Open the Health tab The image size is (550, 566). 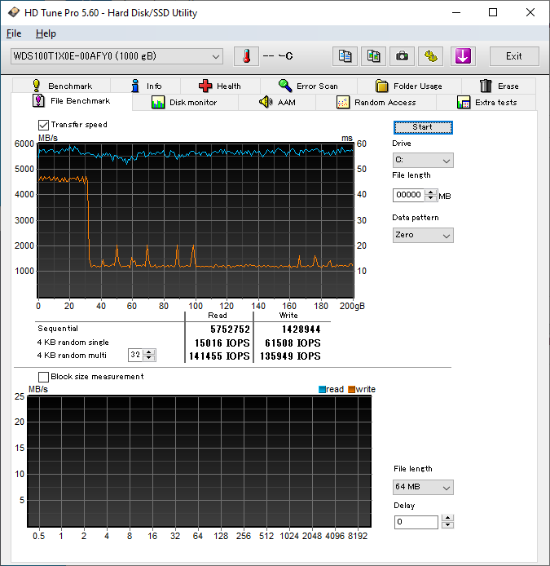click(x=219, y=86)
